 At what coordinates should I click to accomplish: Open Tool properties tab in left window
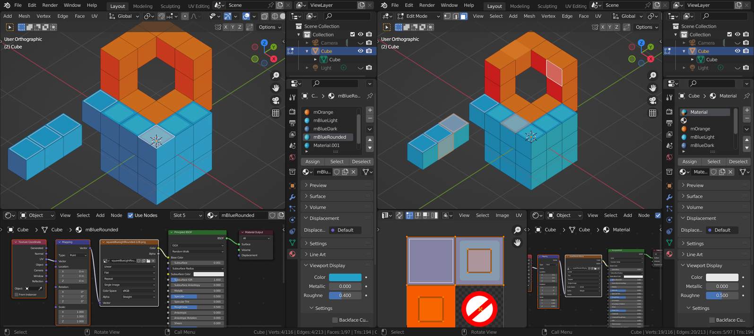tap(292, 97)
